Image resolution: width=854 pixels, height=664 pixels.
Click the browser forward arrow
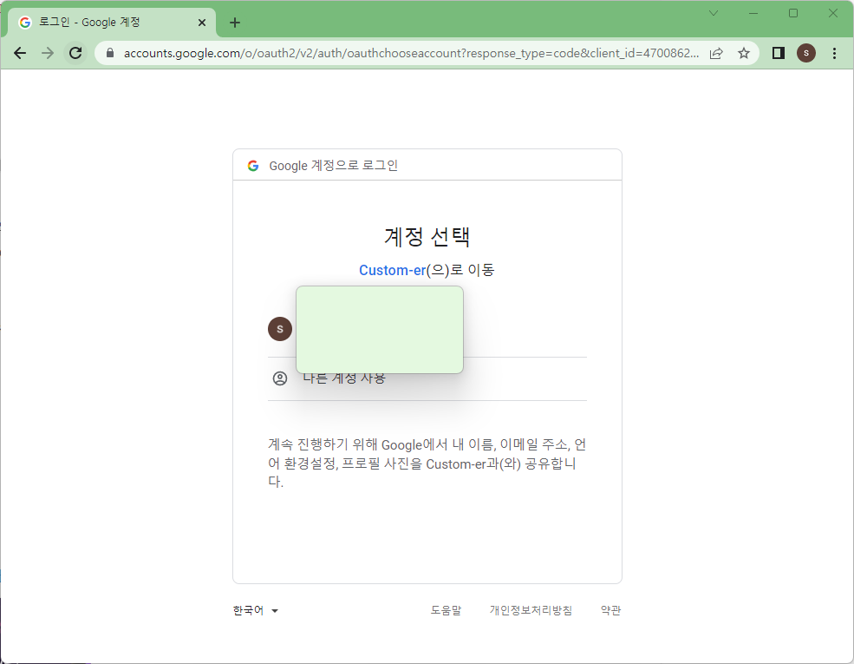(48, 53)
